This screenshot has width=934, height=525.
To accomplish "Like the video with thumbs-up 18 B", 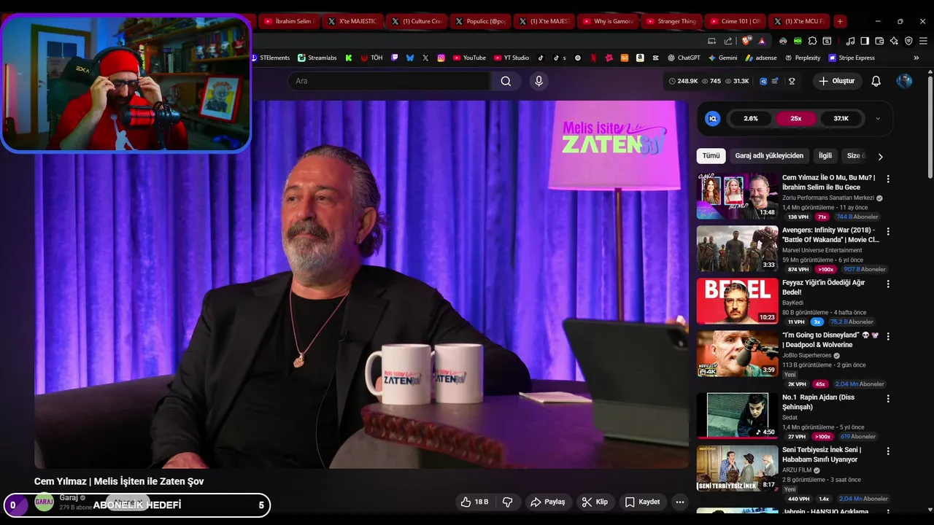I will click(x=474, y=502).
